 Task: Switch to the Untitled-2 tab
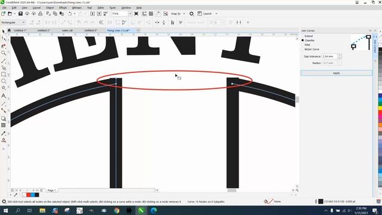[44, 30]
